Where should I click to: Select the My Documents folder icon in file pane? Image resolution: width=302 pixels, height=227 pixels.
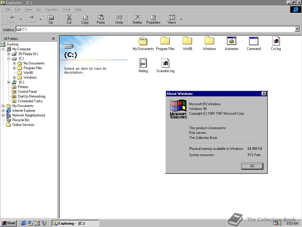tap(143, 41)
